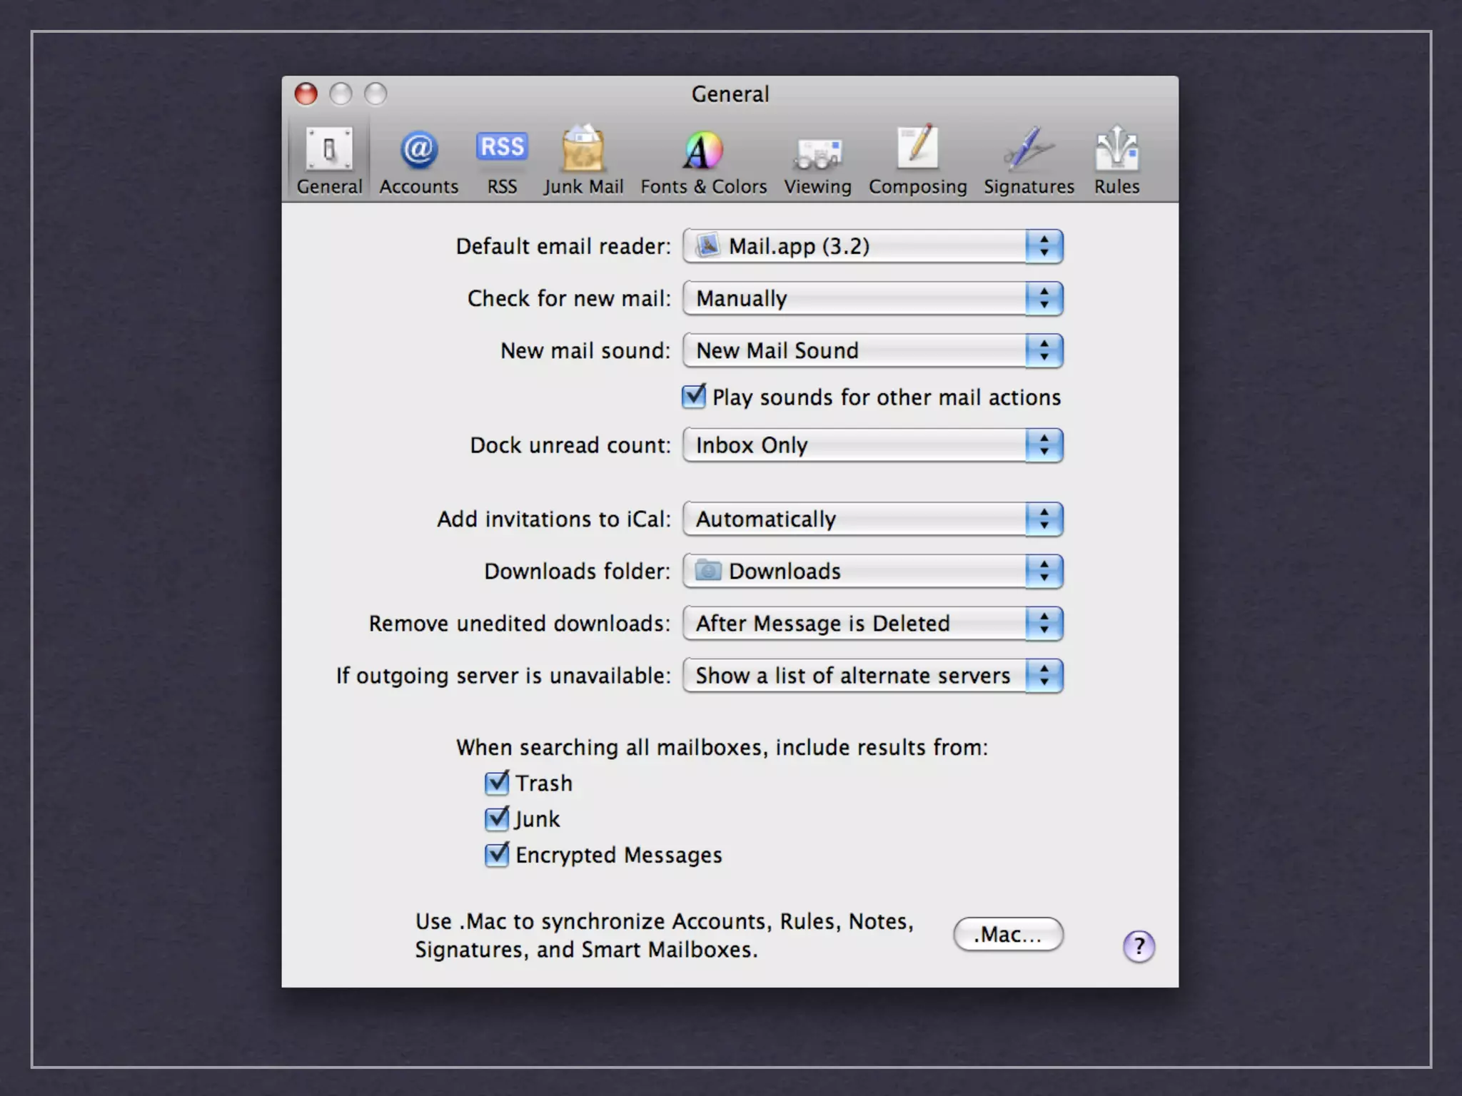Close the General preferences window
This screenshot has width=1462, height=1096.
pos(306,93)
